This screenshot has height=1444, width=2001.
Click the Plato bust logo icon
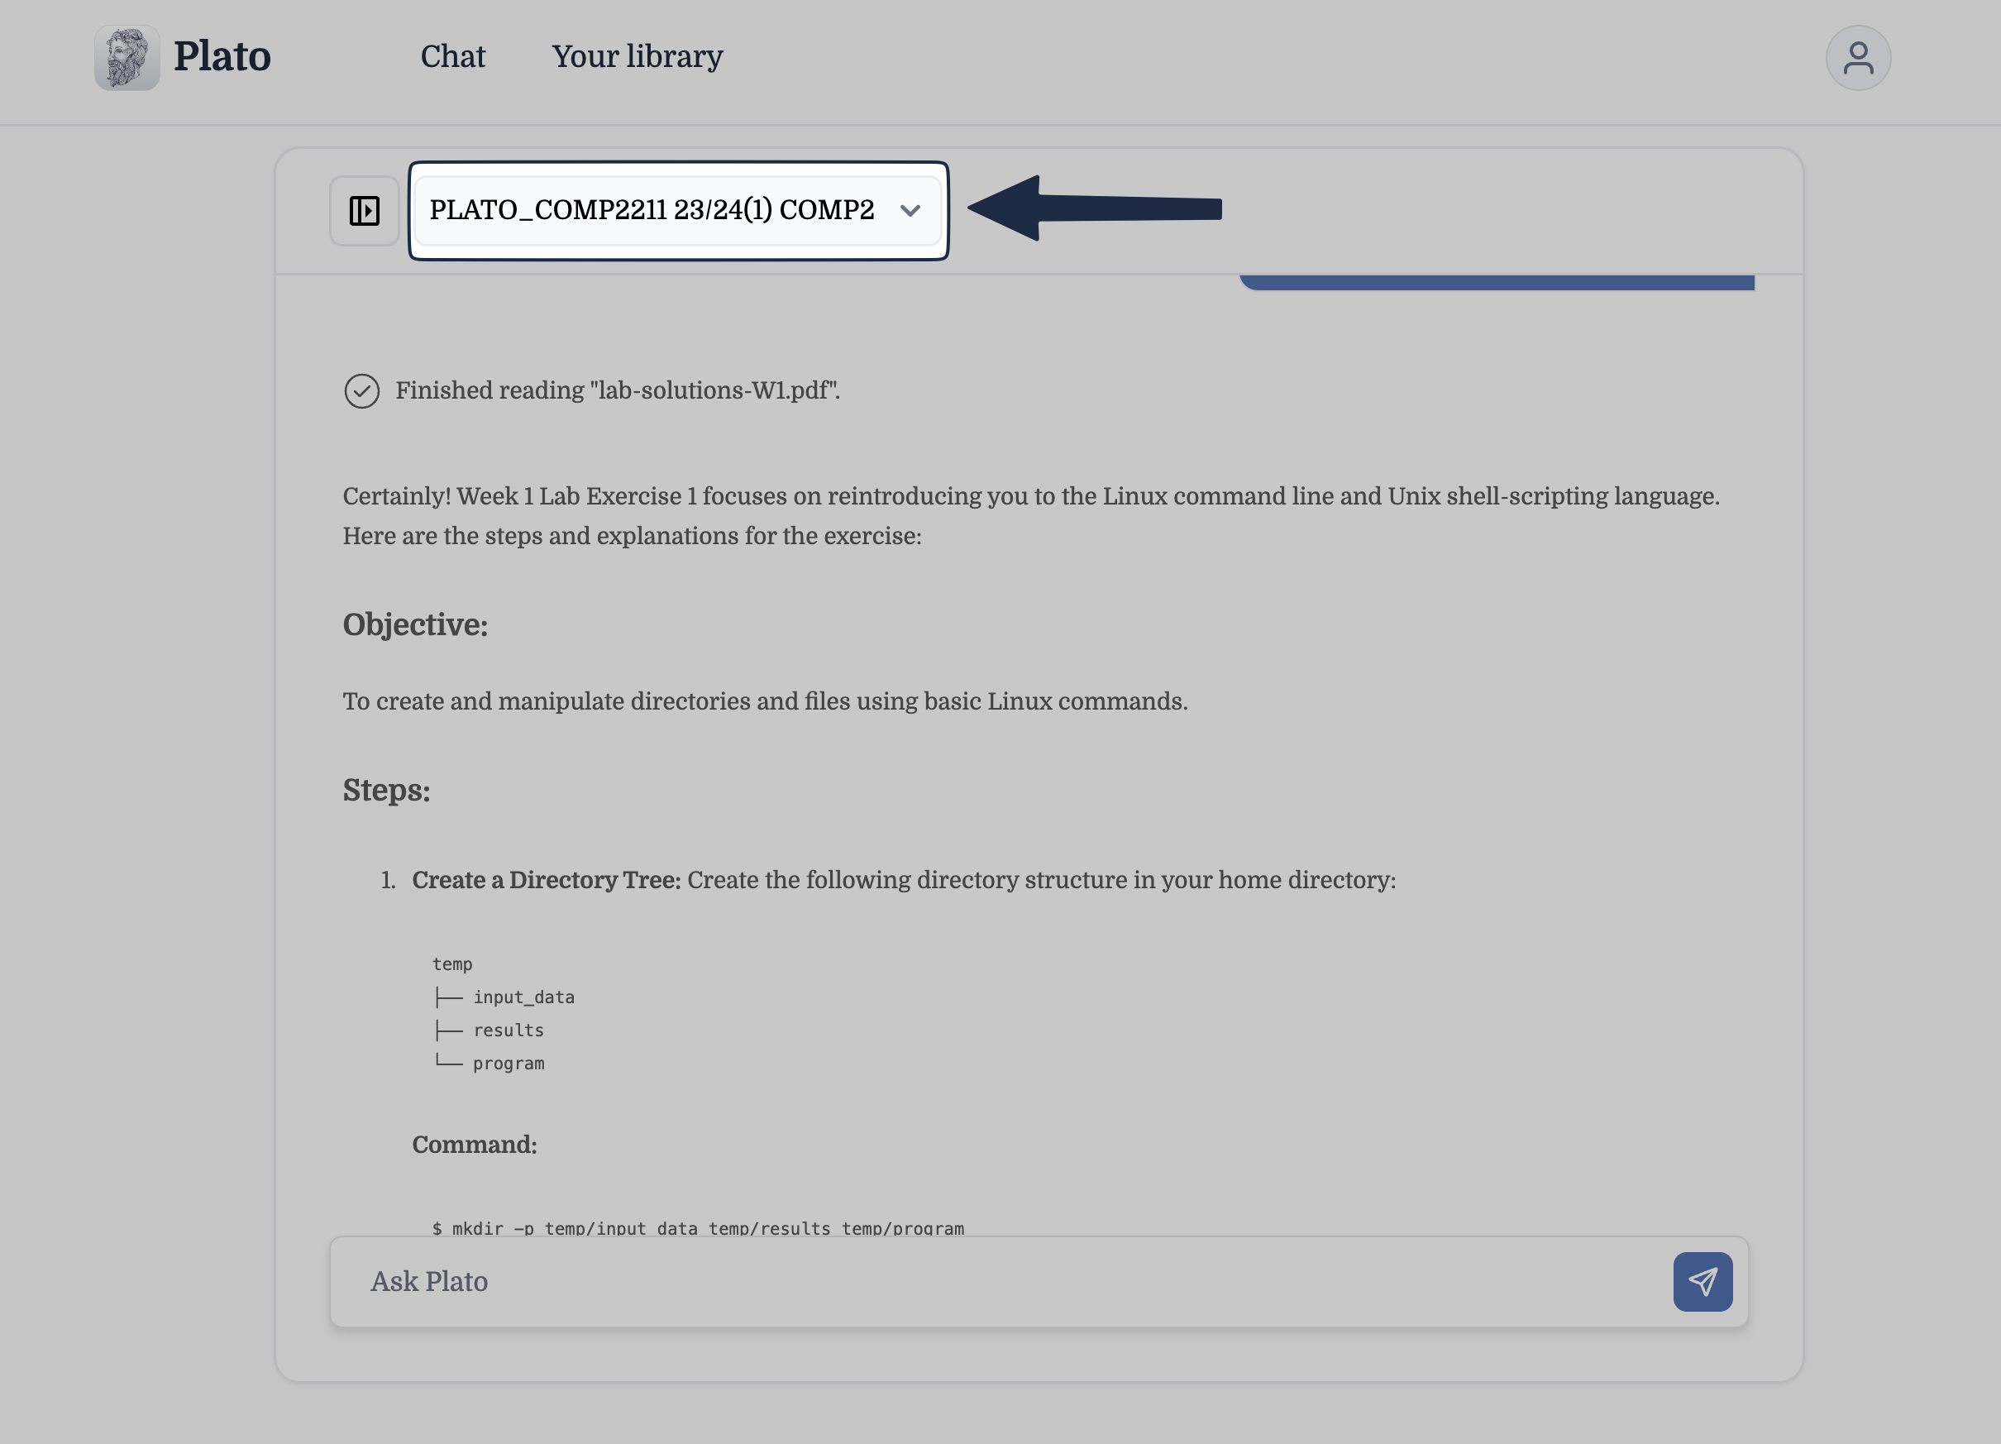tap(127, 57)
